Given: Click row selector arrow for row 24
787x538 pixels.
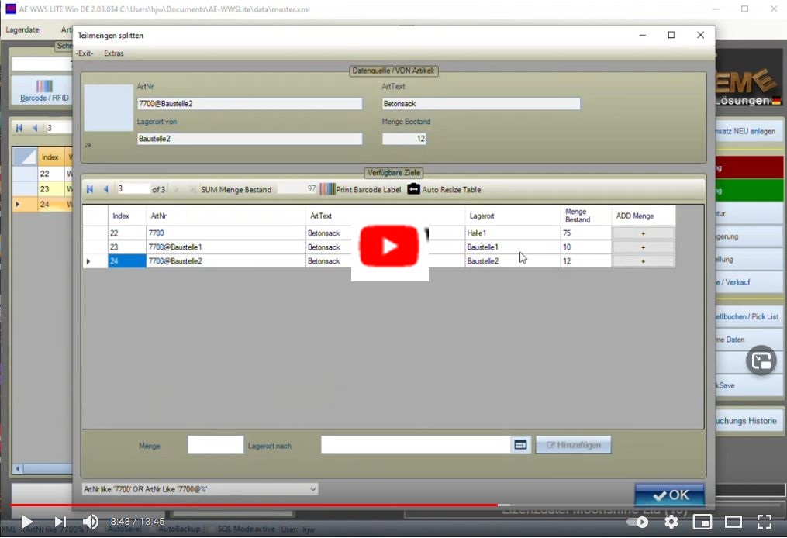Looking at the screenshot, I should point(95,261).
